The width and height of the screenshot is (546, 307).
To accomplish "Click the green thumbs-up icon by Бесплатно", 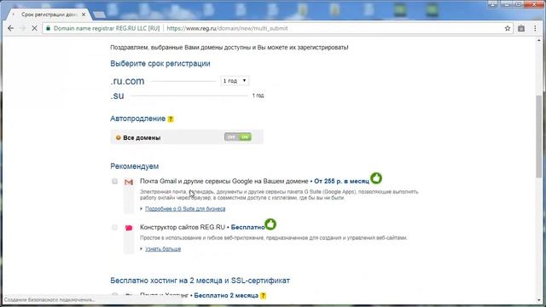I will (270, 224).
